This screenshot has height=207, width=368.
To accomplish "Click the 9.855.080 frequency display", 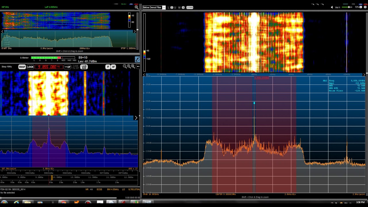I will [x=49, y=67].
